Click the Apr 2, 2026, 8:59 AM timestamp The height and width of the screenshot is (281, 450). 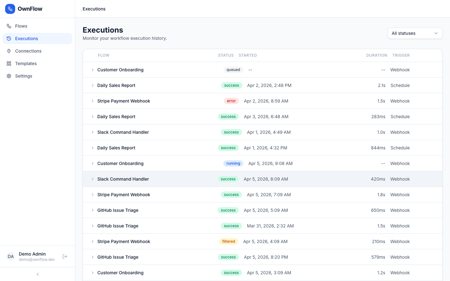[266, 101]
